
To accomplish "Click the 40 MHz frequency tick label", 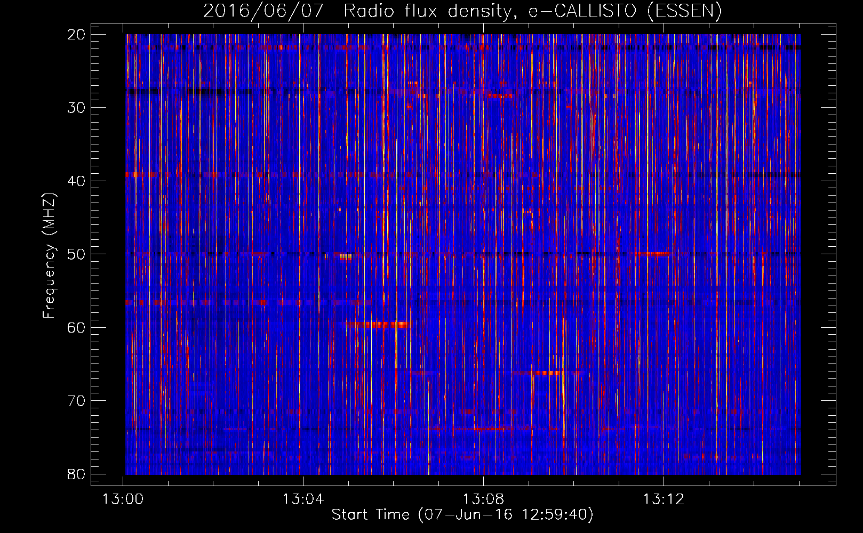I will pos(76,181).
